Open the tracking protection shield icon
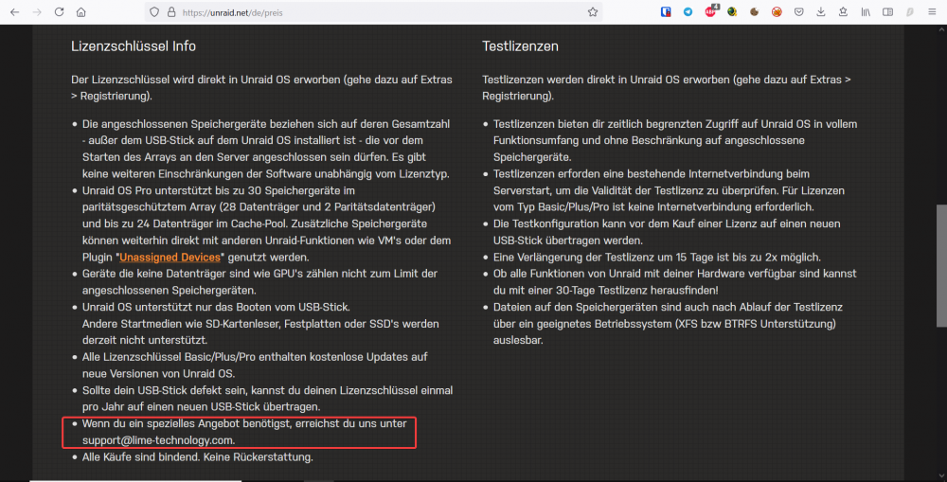The height and width of the screenshot is (482, 947). (154, 12)
